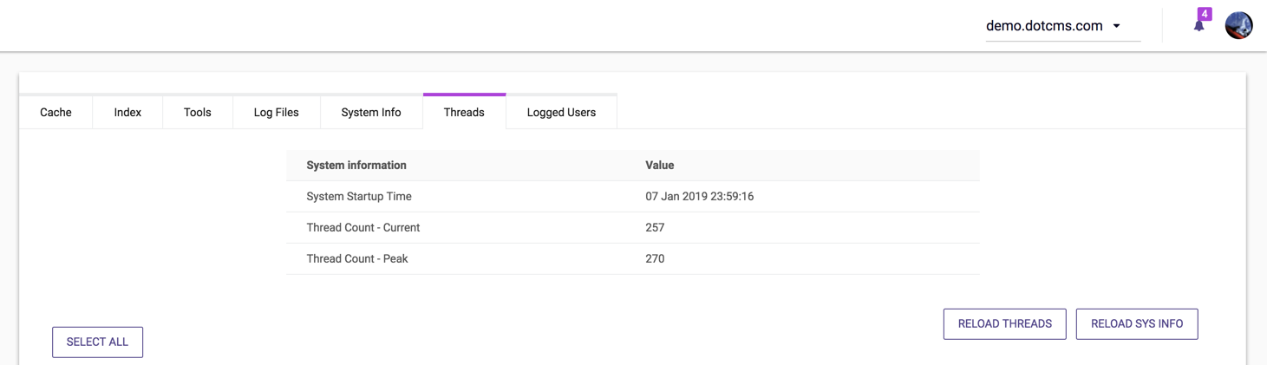Select the System Startup Time row label
Image resolution: width=1267 pixels, height=365 pixels.
359,196
